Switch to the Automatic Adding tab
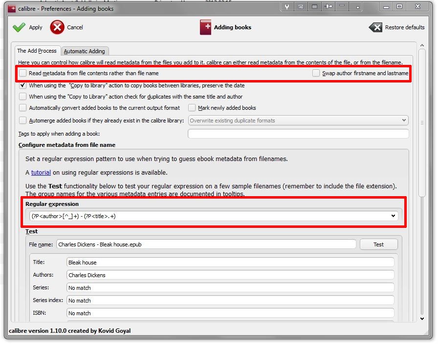Image resolution: width=439 pixels, height=344 pixels. 84,51
